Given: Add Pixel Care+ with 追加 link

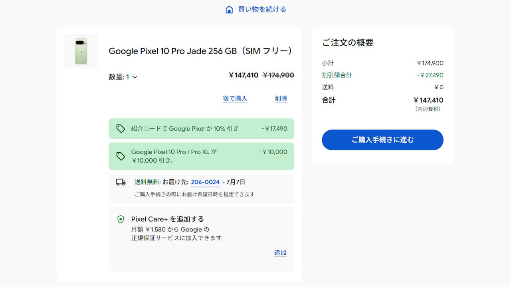Looking at the screenshot, I should (280, 253).
